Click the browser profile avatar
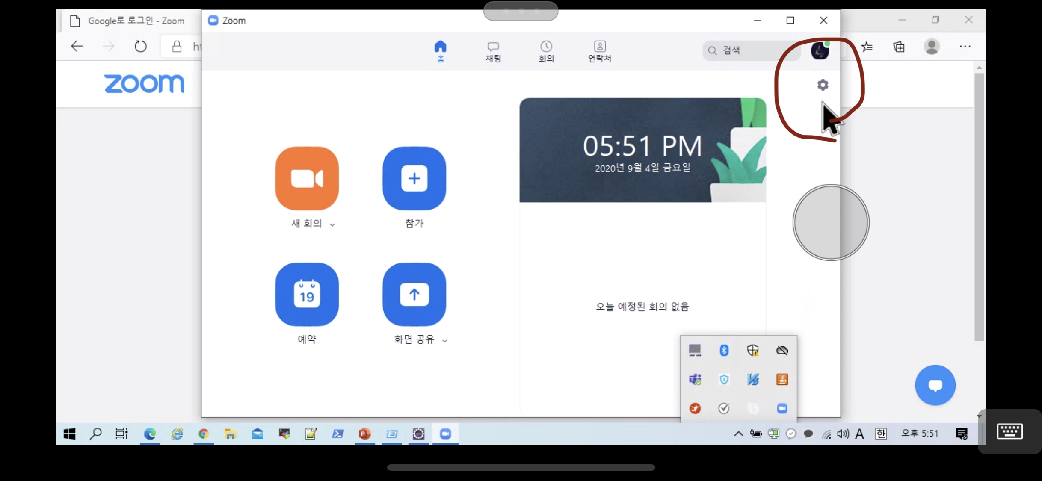This screenshot has height=481, width=1042. click(x=932, y=46)
